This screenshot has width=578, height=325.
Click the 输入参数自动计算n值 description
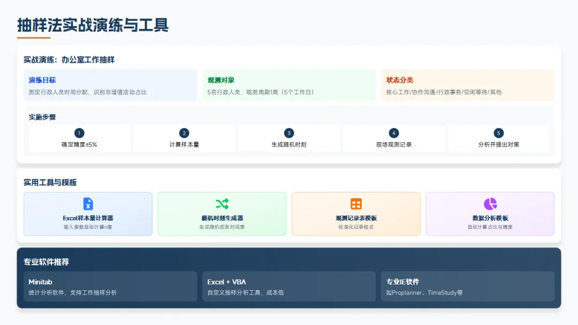[x=88, y=227]
